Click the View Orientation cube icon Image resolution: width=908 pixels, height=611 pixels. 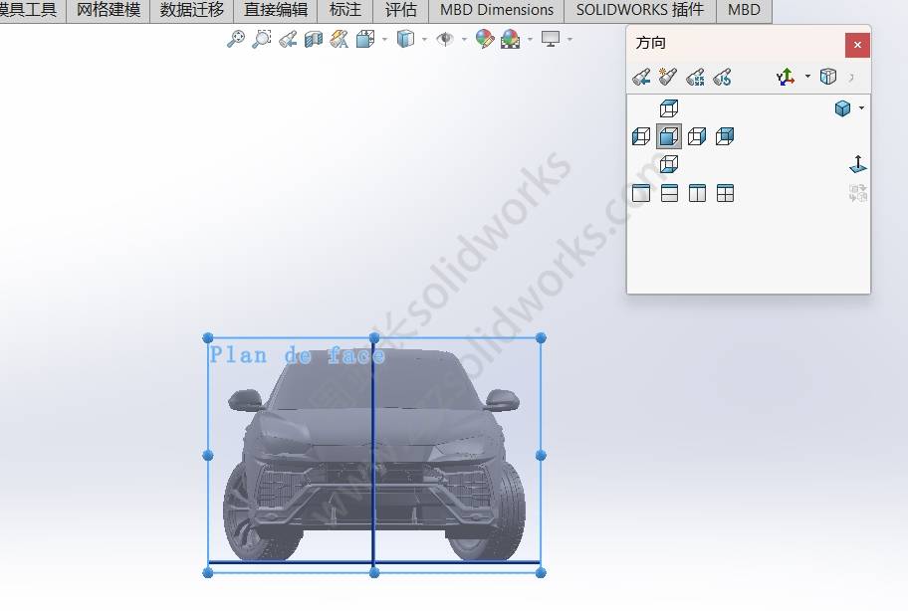365,39
